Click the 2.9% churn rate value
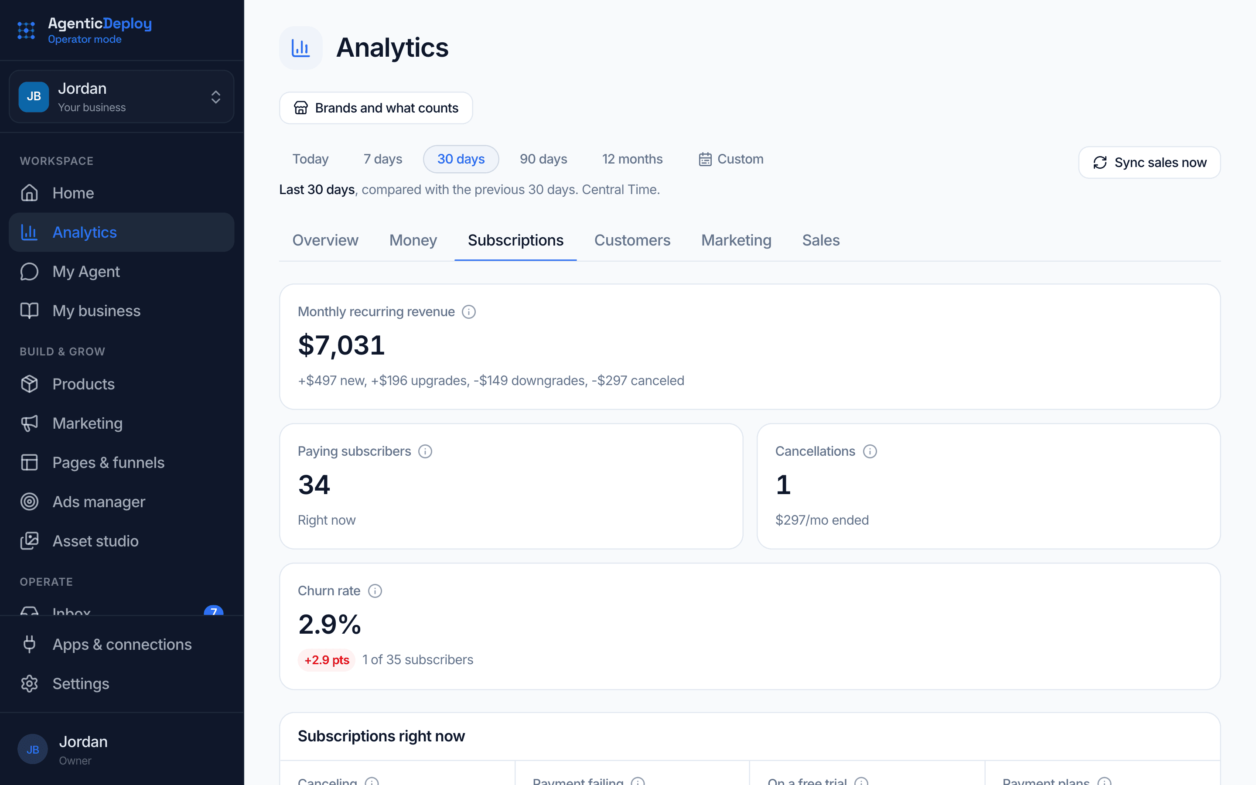The image size is (1256, 785). click(330, 625)
